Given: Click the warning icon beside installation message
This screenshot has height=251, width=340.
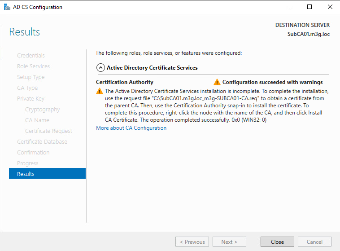Looking at the screenshot, I should pos(100,91).
